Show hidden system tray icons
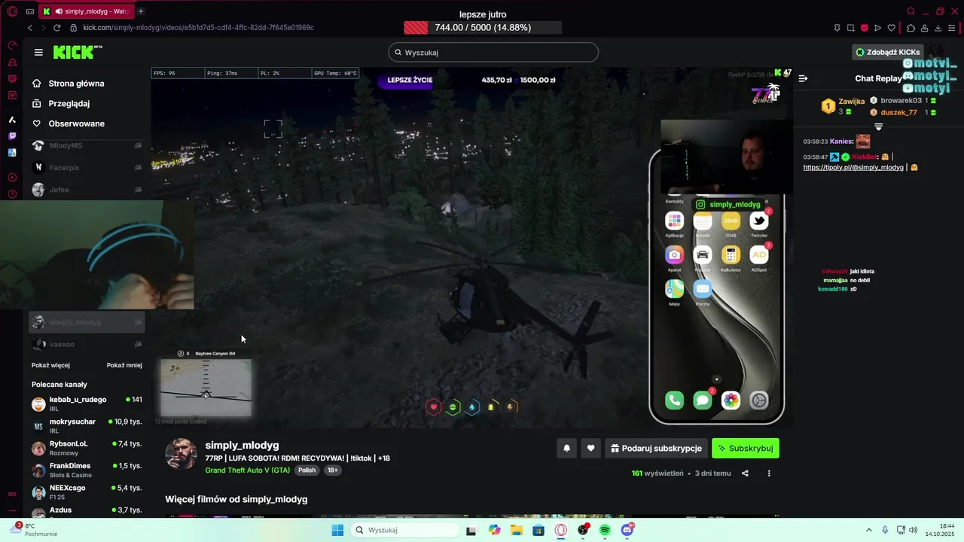964x542 pixels. coord(868,530)
